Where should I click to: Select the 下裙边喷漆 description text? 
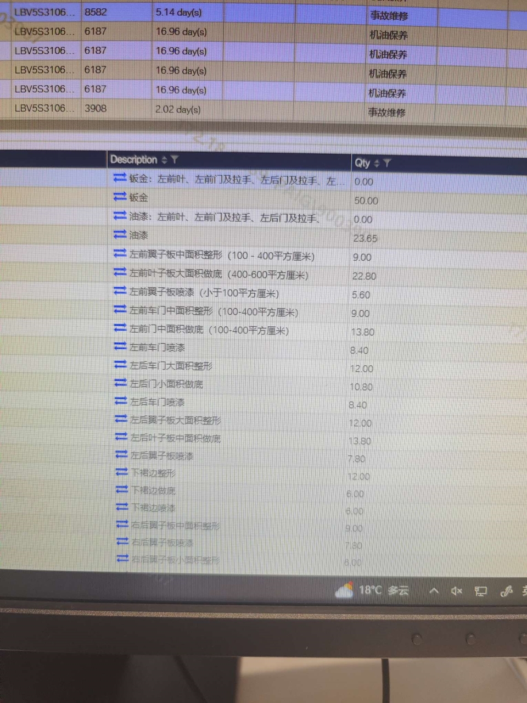pos(154,508)
